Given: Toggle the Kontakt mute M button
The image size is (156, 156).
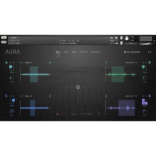Looking at the screenshot, I should pos(121,43).
